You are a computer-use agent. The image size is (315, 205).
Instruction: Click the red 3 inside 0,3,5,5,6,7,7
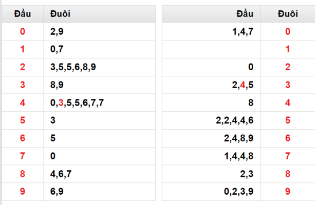(61, 103)
